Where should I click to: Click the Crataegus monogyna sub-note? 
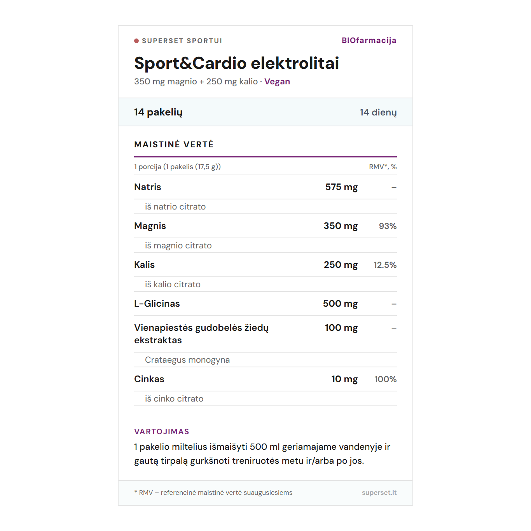point(187,360)
